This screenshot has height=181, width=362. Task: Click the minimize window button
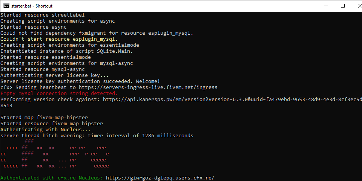(326, 6)
